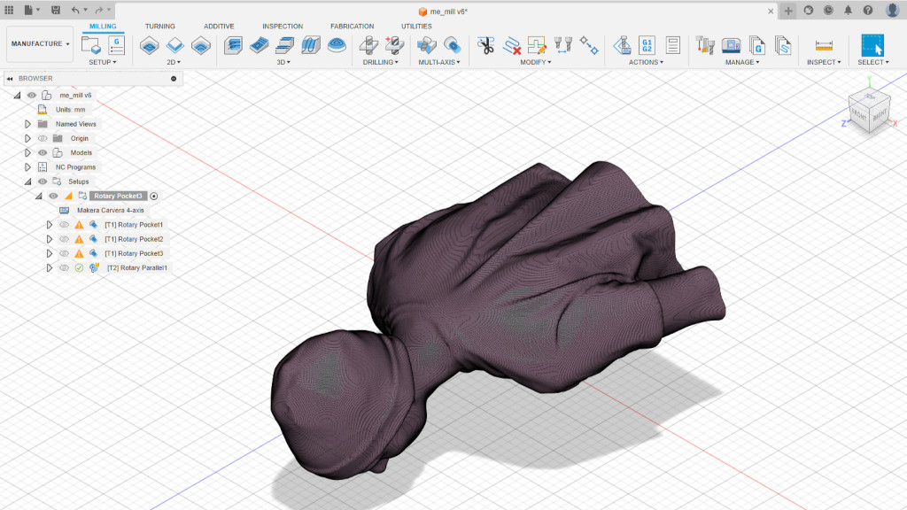This screenshot has width=907, height=510.
Task: Expand the NC Programs node
Action: click(x=27, y=167)
